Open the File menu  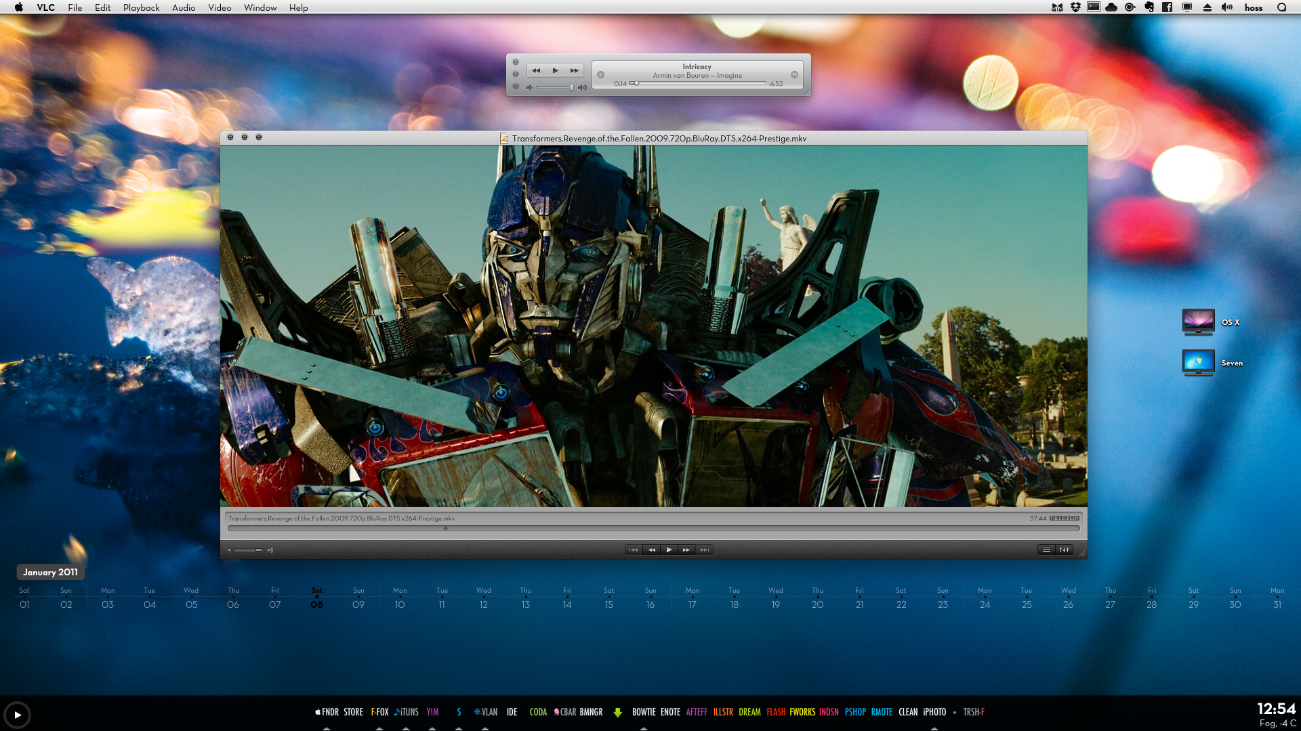[x=75, y=7]
